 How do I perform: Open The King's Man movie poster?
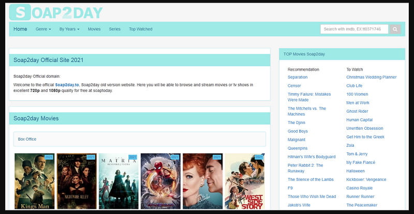[34, 181]
